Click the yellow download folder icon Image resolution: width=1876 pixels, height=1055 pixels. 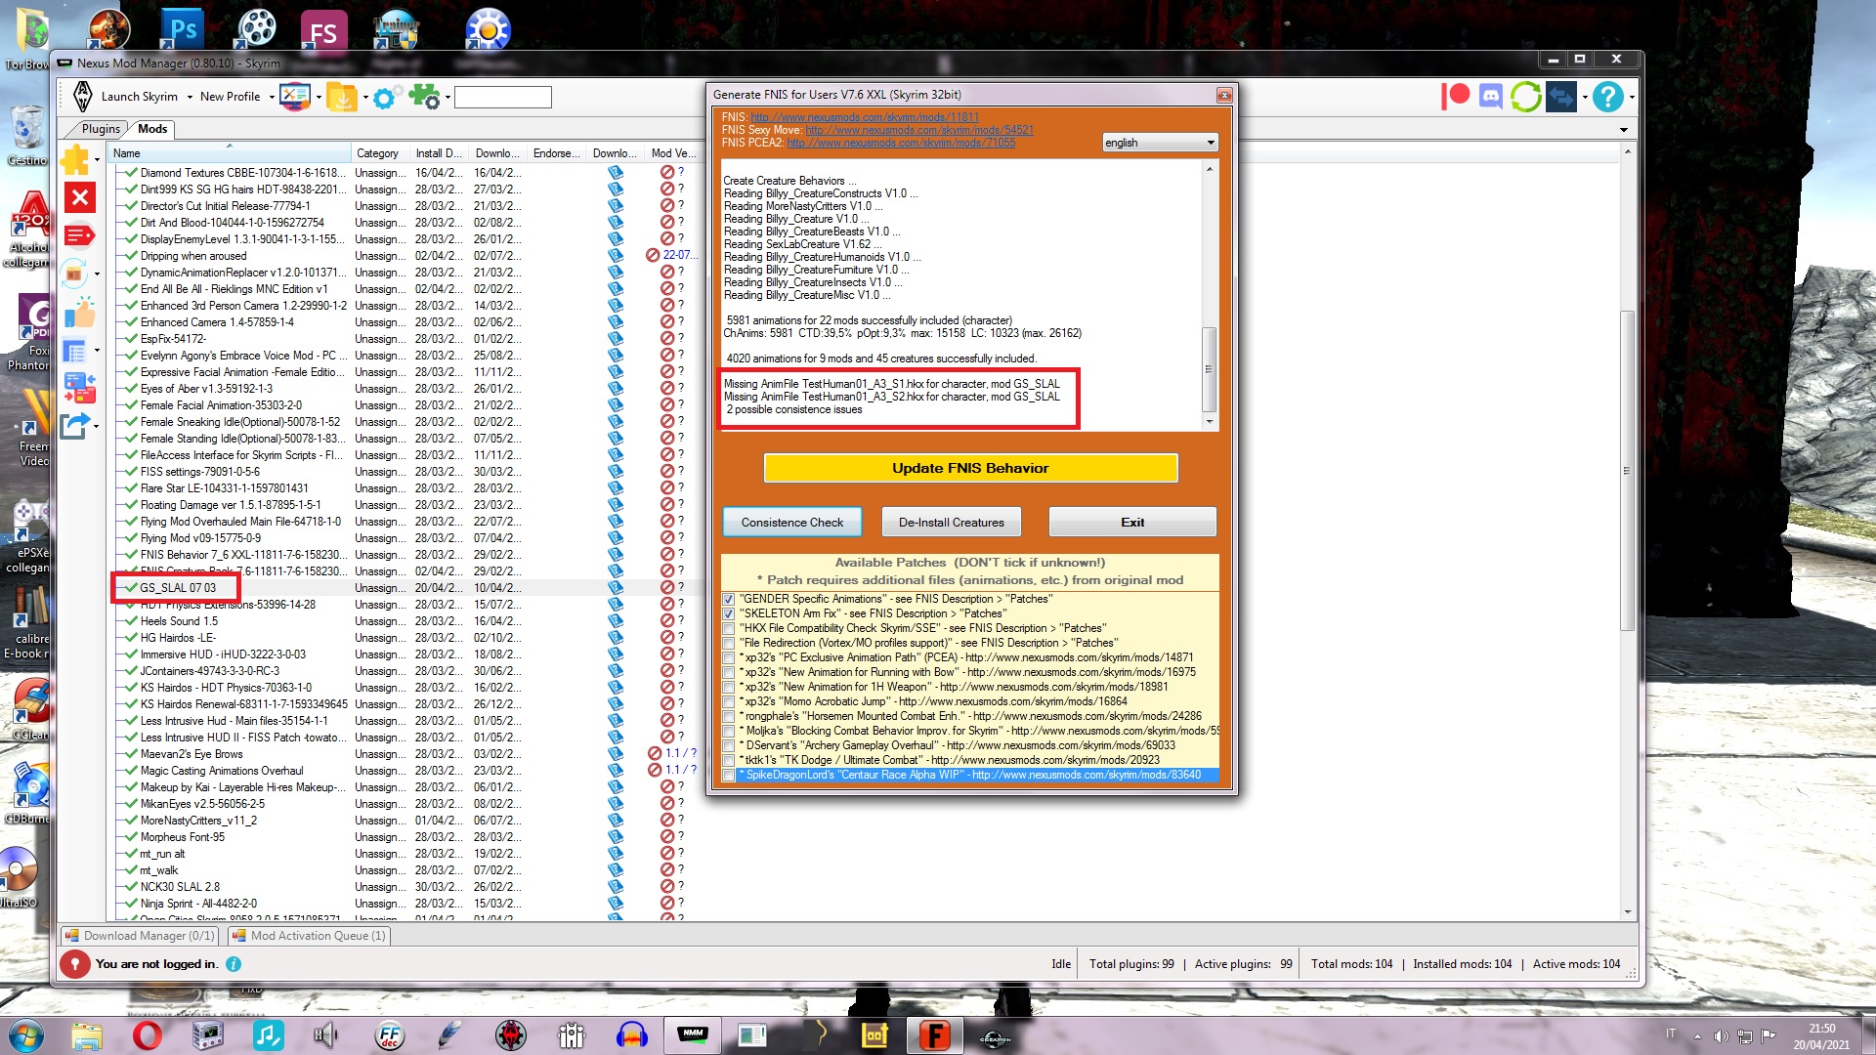pos(342,97)
